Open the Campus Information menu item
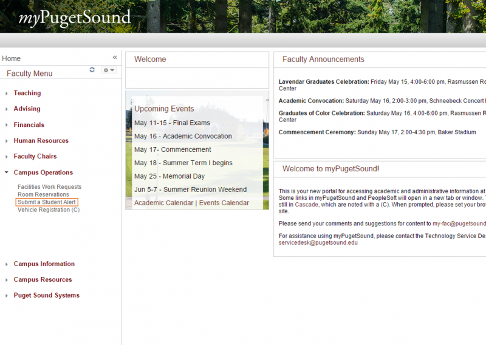The height and width of the screenshot is (345, 486). tap(44, 264)
